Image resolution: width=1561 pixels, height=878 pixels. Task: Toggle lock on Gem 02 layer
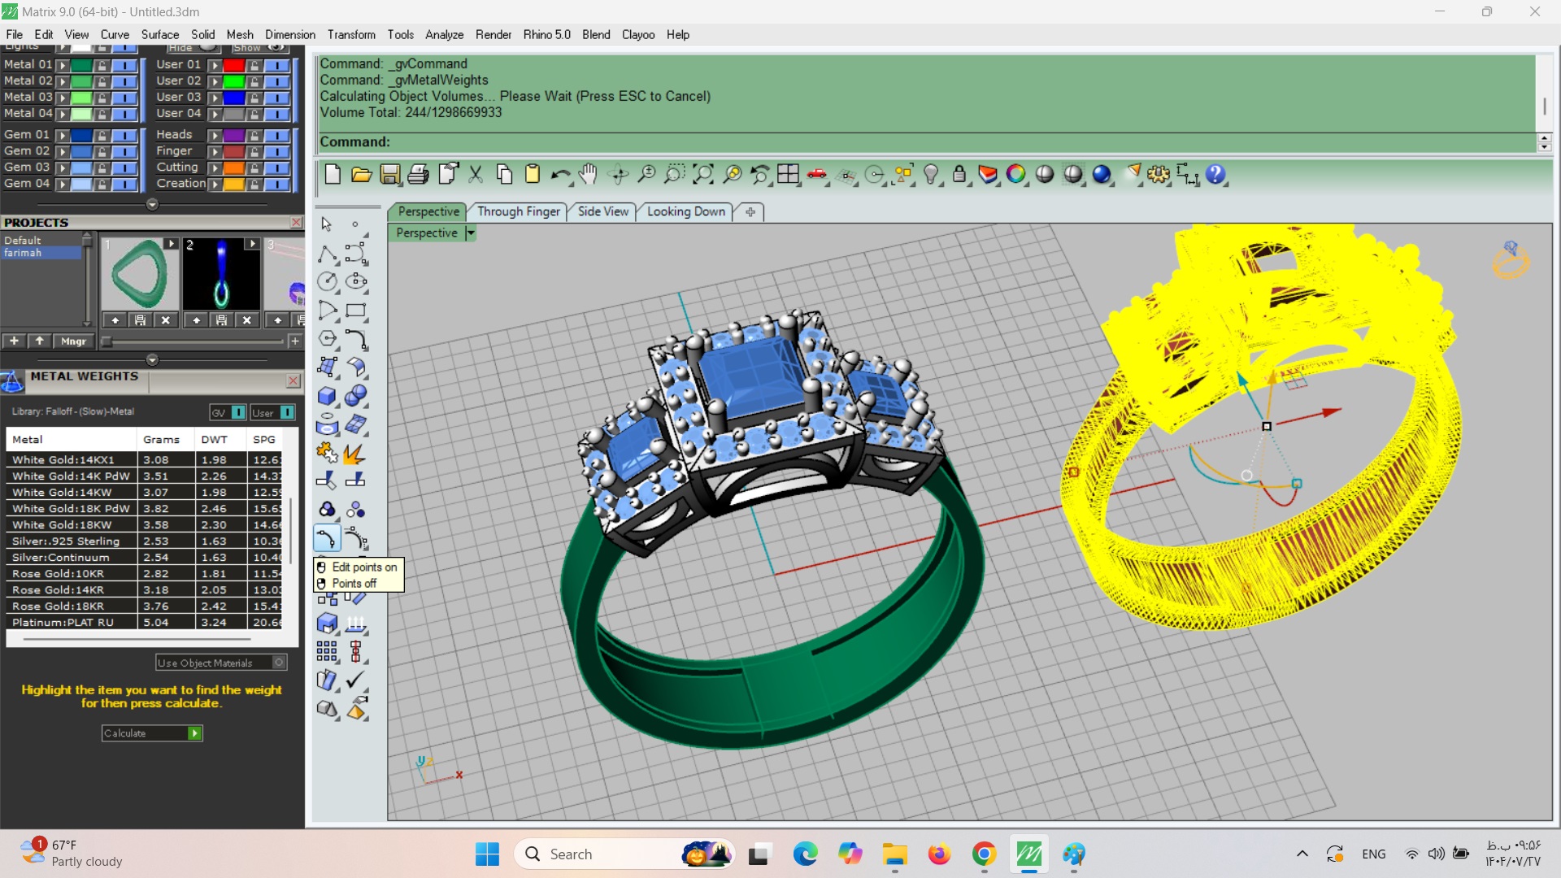click(x=102, y=151)
